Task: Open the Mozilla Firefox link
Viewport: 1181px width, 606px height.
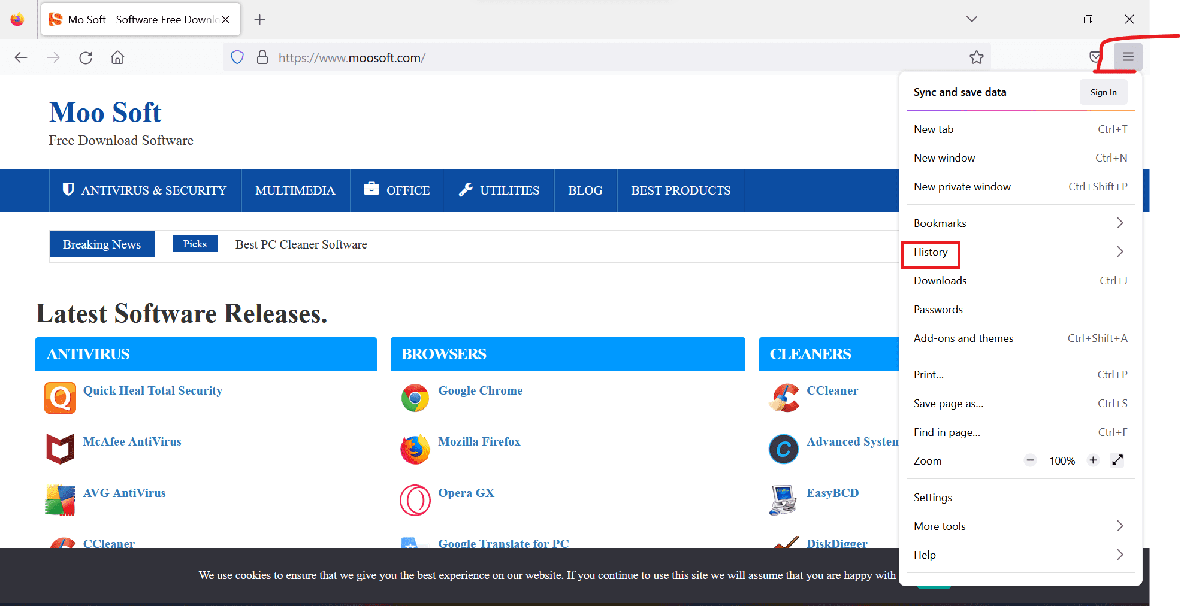Action: (479, 441)
